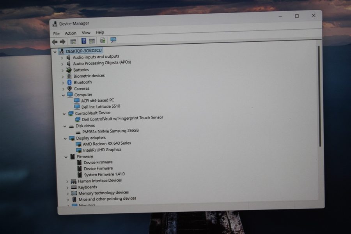Image resolution: width=351 pixels, height=234 pixels.
Task: Click the Biometric devices icon
Action: (69, 76)
